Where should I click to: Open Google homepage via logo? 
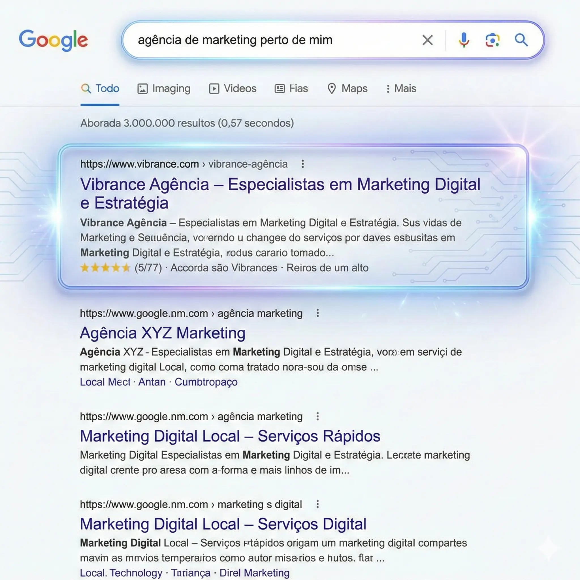[x=54, y=40]
